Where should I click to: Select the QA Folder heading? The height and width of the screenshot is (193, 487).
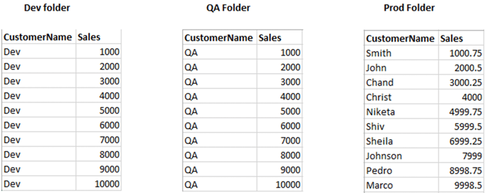point(228,8)
